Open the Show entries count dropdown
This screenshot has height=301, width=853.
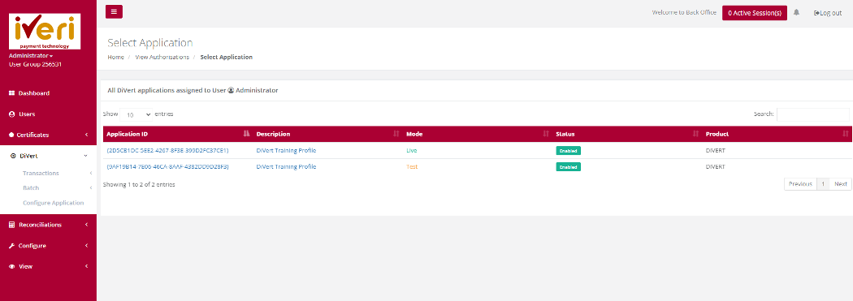[x=136, y=114]
